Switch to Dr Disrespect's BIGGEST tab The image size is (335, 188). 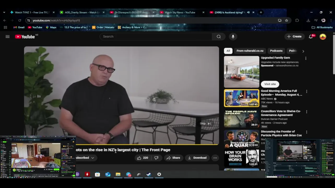point(132,12)
